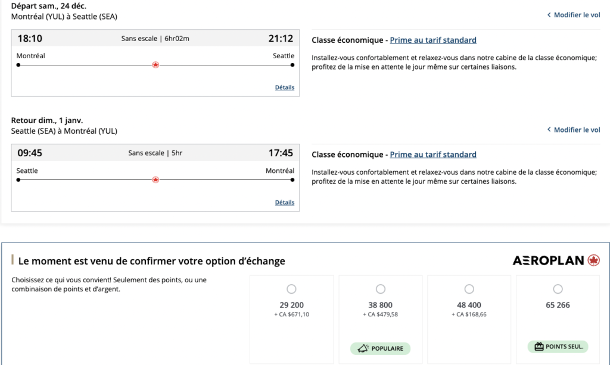This screenshot has height=365, width=610.
Task: Click the maple leaf icon on Montréal–Seattle route
Action: pos(155,65)
